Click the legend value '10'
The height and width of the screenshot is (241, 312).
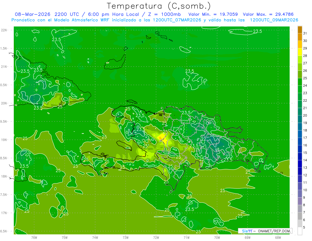305,190
